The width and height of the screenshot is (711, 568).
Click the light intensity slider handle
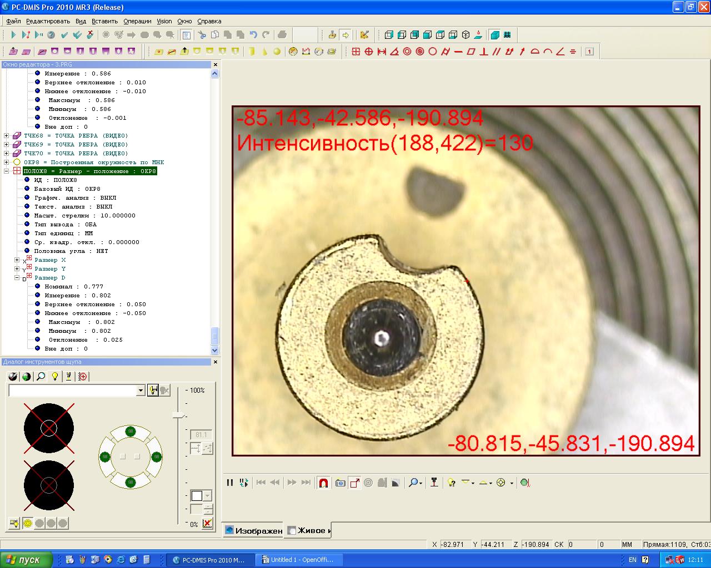point(179,415)
